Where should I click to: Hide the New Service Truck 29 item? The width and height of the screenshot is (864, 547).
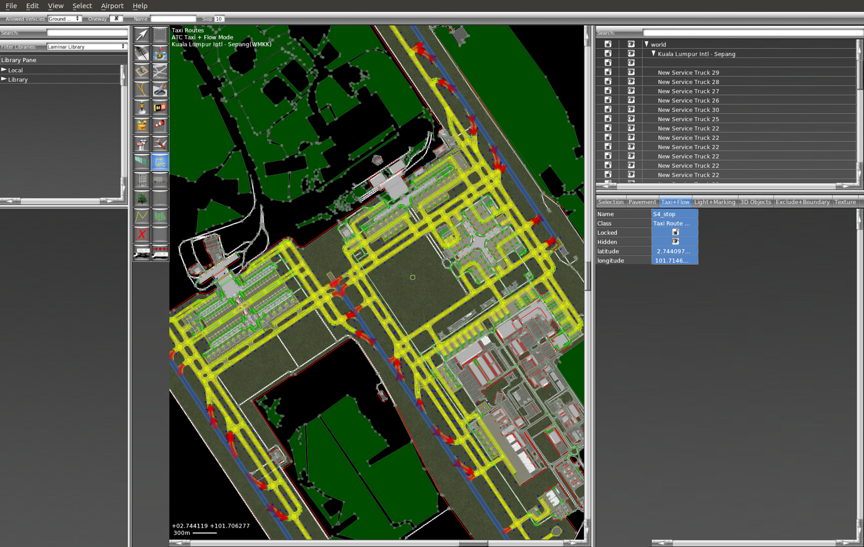[631, 72]
